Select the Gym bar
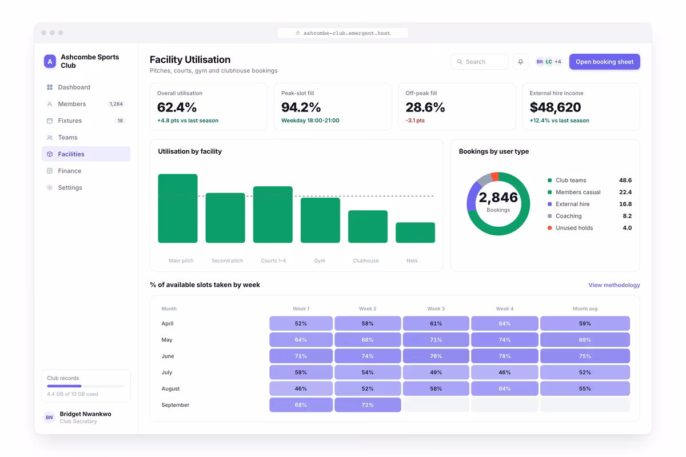The width and height of the screenshot is (686, 457). tap(320, 221)
